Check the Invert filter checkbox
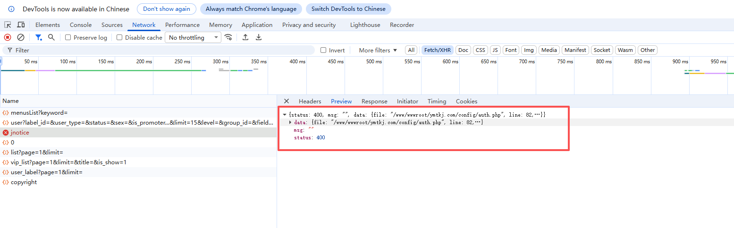 pos(323,51)
